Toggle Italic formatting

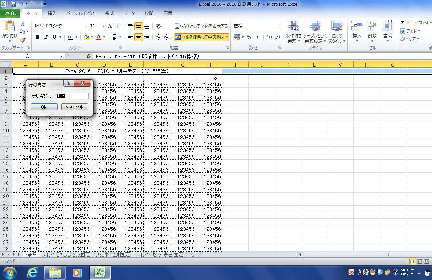click(46, 37)
